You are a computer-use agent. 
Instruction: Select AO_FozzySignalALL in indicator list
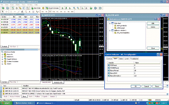[123, 33]
